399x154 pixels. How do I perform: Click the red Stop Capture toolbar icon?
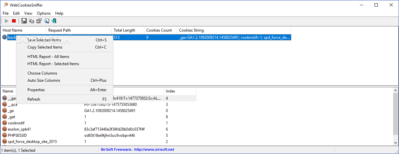click(14, 21)
